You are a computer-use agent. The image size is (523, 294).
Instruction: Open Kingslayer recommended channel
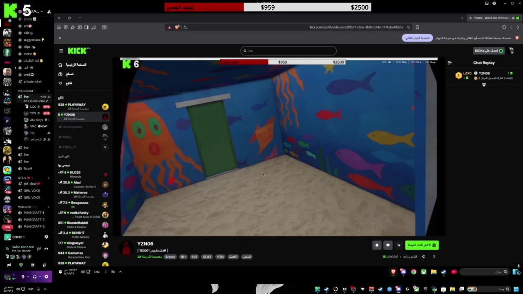click(83, 245)
